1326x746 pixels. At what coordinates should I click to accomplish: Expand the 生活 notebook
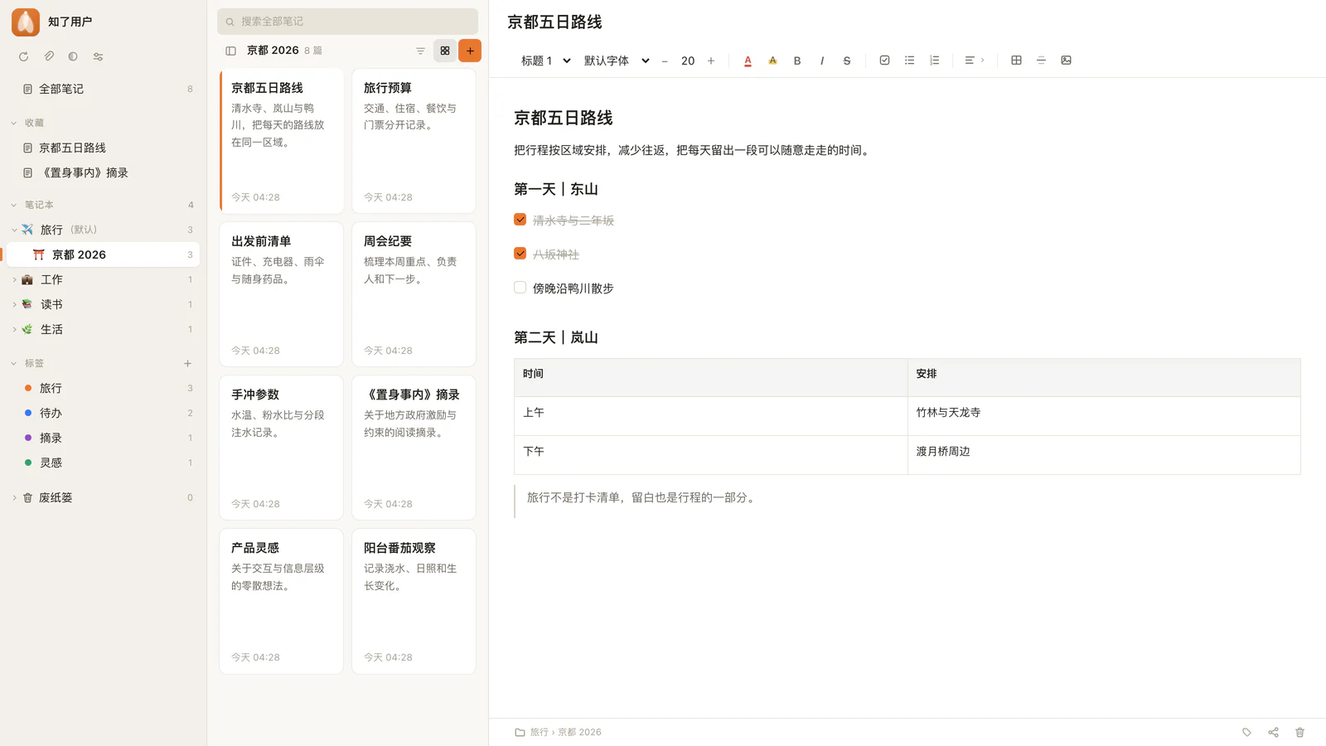(x=14, y=329)
